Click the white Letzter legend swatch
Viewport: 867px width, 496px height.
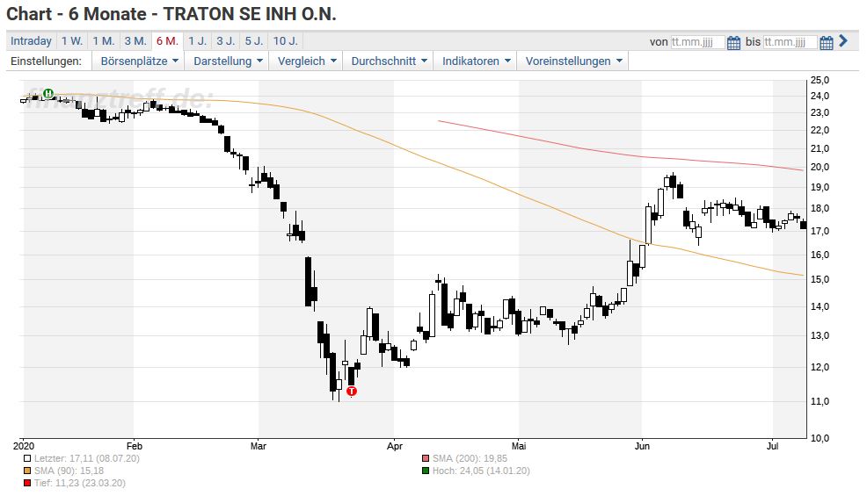coord(27,458)
